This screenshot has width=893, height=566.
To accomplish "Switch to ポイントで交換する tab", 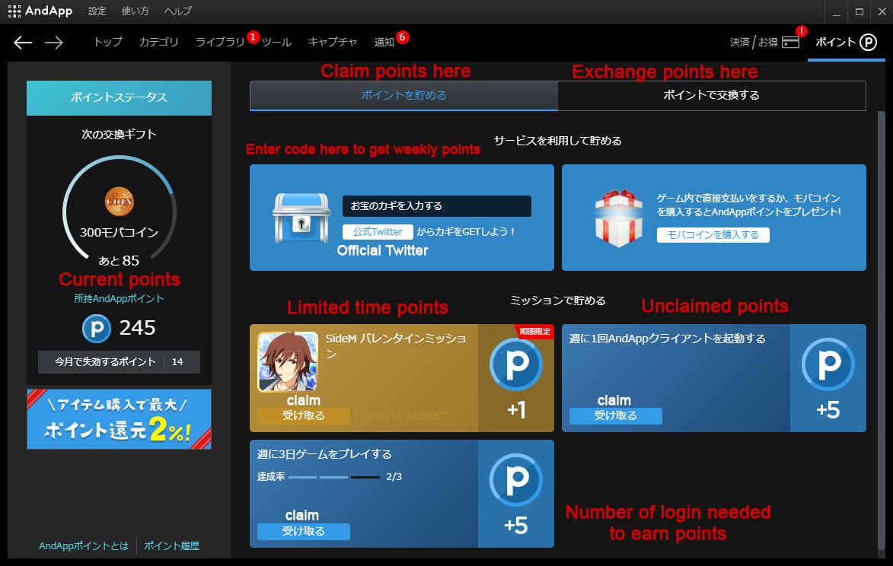I will pos(711,96).
